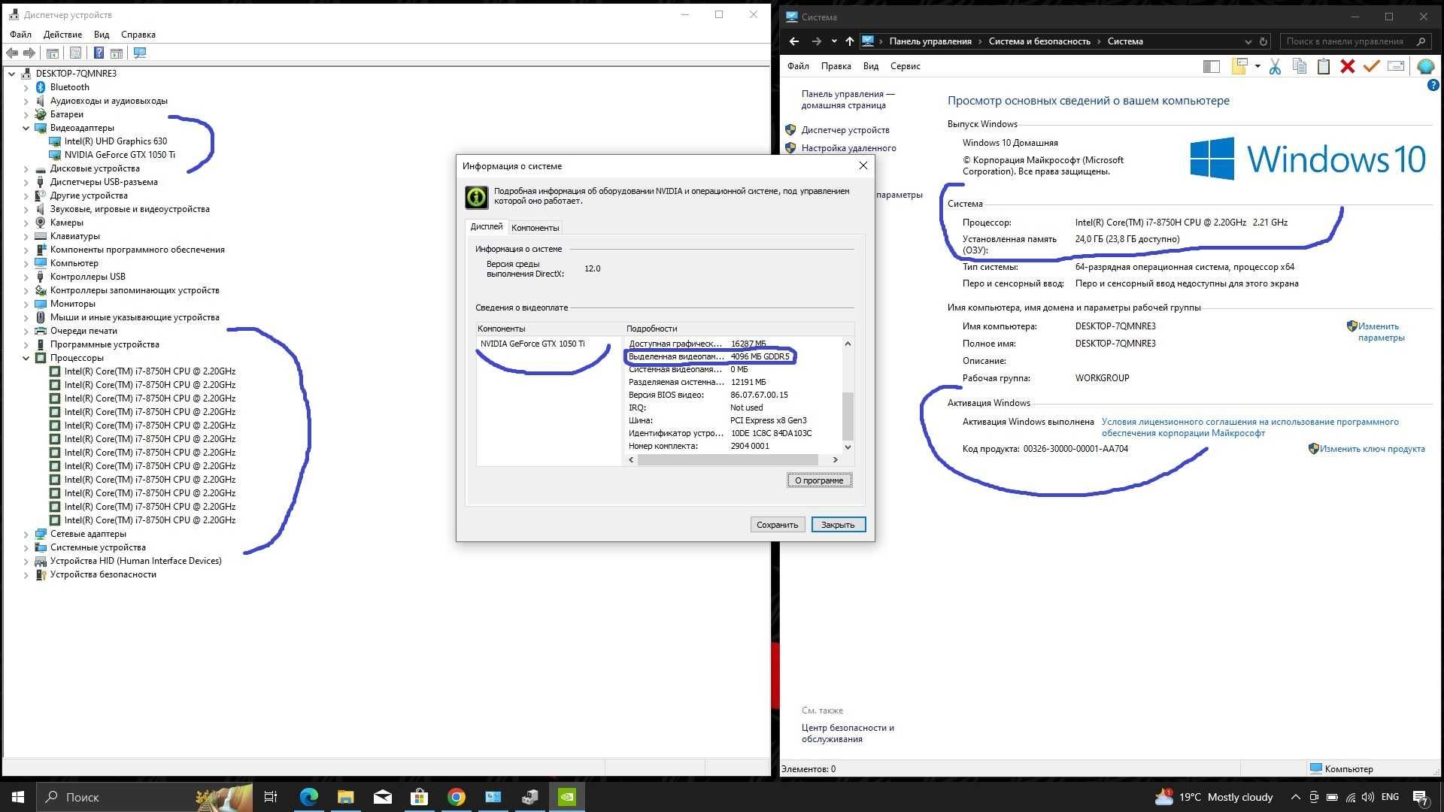The height and width of the screenshot is (812, 1444).
Task: Open the address bar history dropdown in System window
Action: [1248, 41]
